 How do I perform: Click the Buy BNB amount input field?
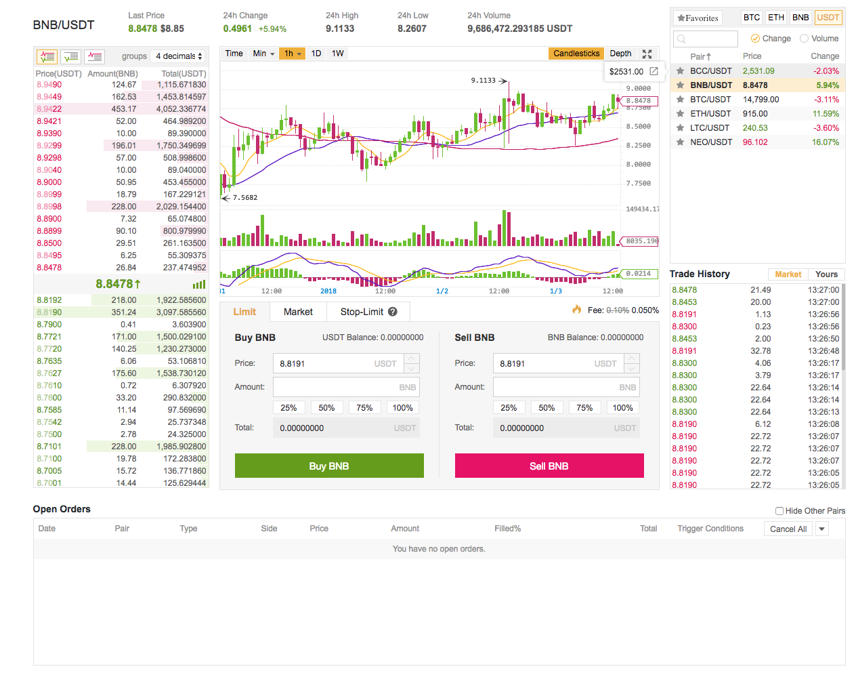tap(346, 387)
